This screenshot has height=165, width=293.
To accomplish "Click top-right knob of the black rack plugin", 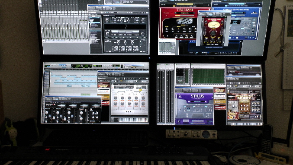I will coord(143,20).
